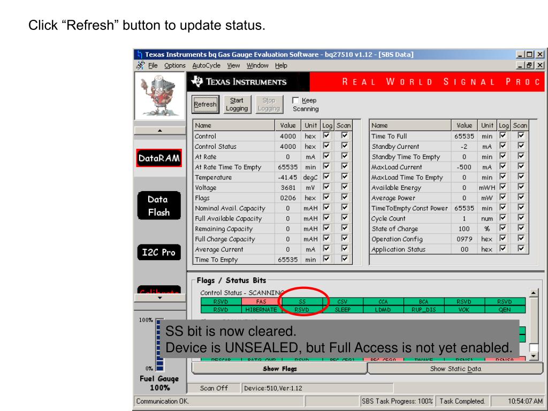The width and height of the screenshot is (548, 411).
Task: Click the MaxLoad Current value -500
Action: tap(464, 167)
